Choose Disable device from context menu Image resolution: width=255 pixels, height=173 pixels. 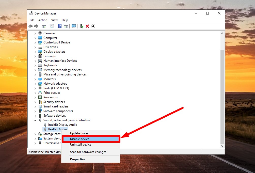click(x=91, y=139)
